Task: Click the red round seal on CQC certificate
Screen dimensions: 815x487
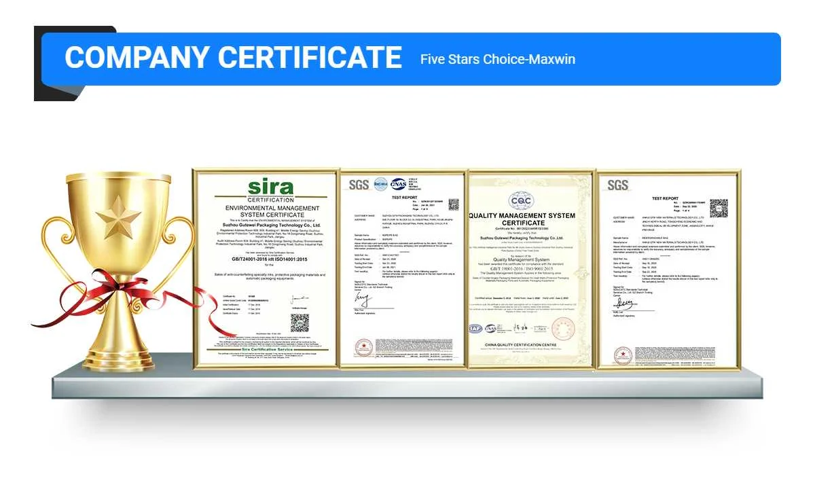Action: pyautogui.click(x=562, y=330)
